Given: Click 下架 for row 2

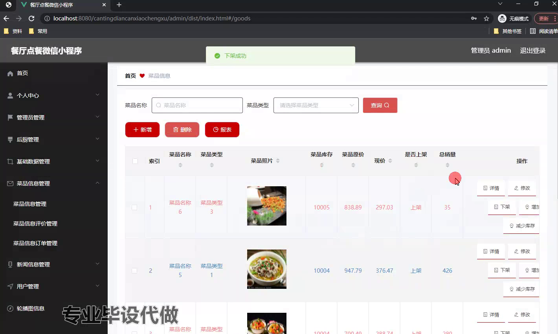Looking at the screenshot, I should tap(502, 270).
